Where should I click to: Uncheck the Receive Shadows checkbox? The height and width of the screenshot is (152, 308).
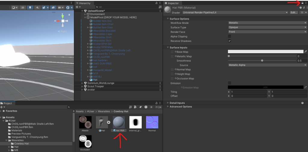coord(229,41)
